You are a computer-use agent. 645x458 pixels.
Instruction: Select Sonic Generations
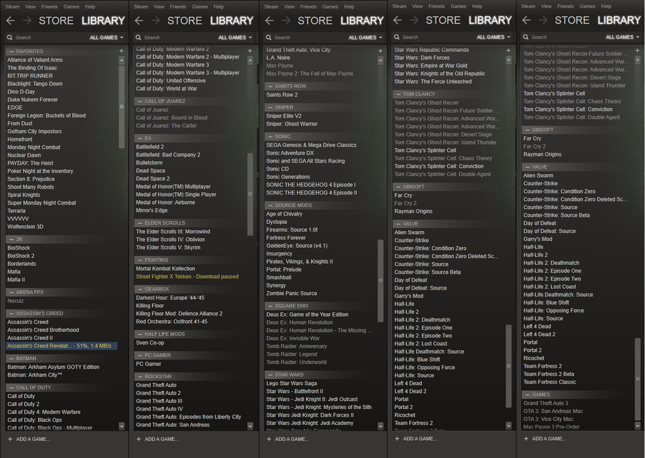click(288, 177)
